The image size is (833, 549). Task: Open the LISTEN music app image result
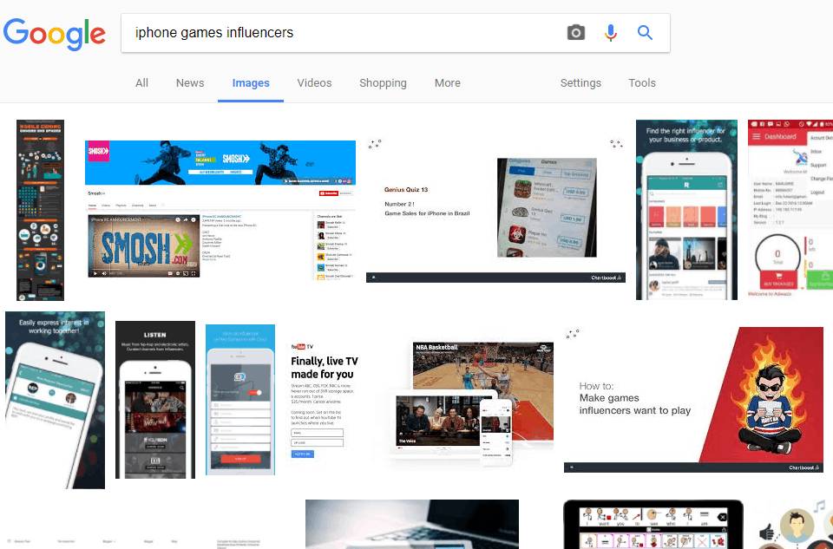[x=155, y=400]
